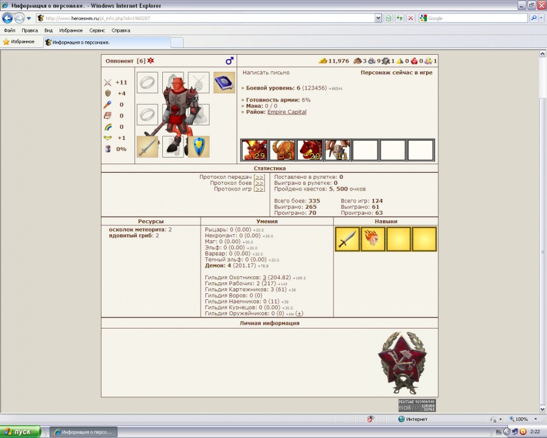The width and height of the screenshot is (547, 438).
Task: Expand the plus link after Гильдия Оружейников
Action: point(299,314)
